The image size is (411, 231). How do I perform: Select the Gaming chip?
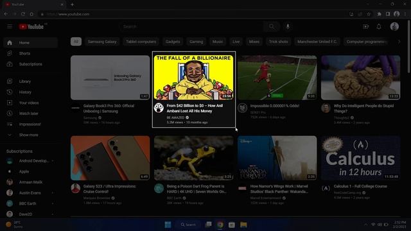pos(197,42)
